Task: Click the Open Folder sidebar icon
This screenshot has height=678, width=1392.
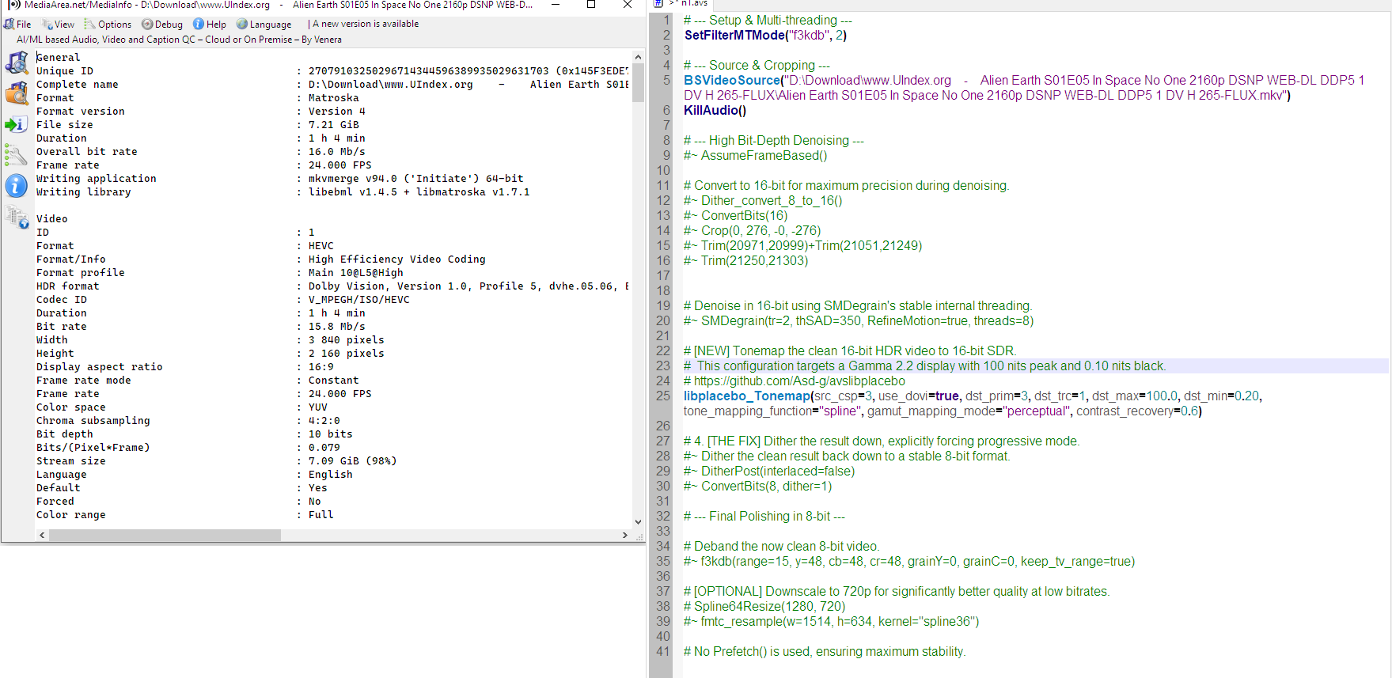Action: pos(17,93)
